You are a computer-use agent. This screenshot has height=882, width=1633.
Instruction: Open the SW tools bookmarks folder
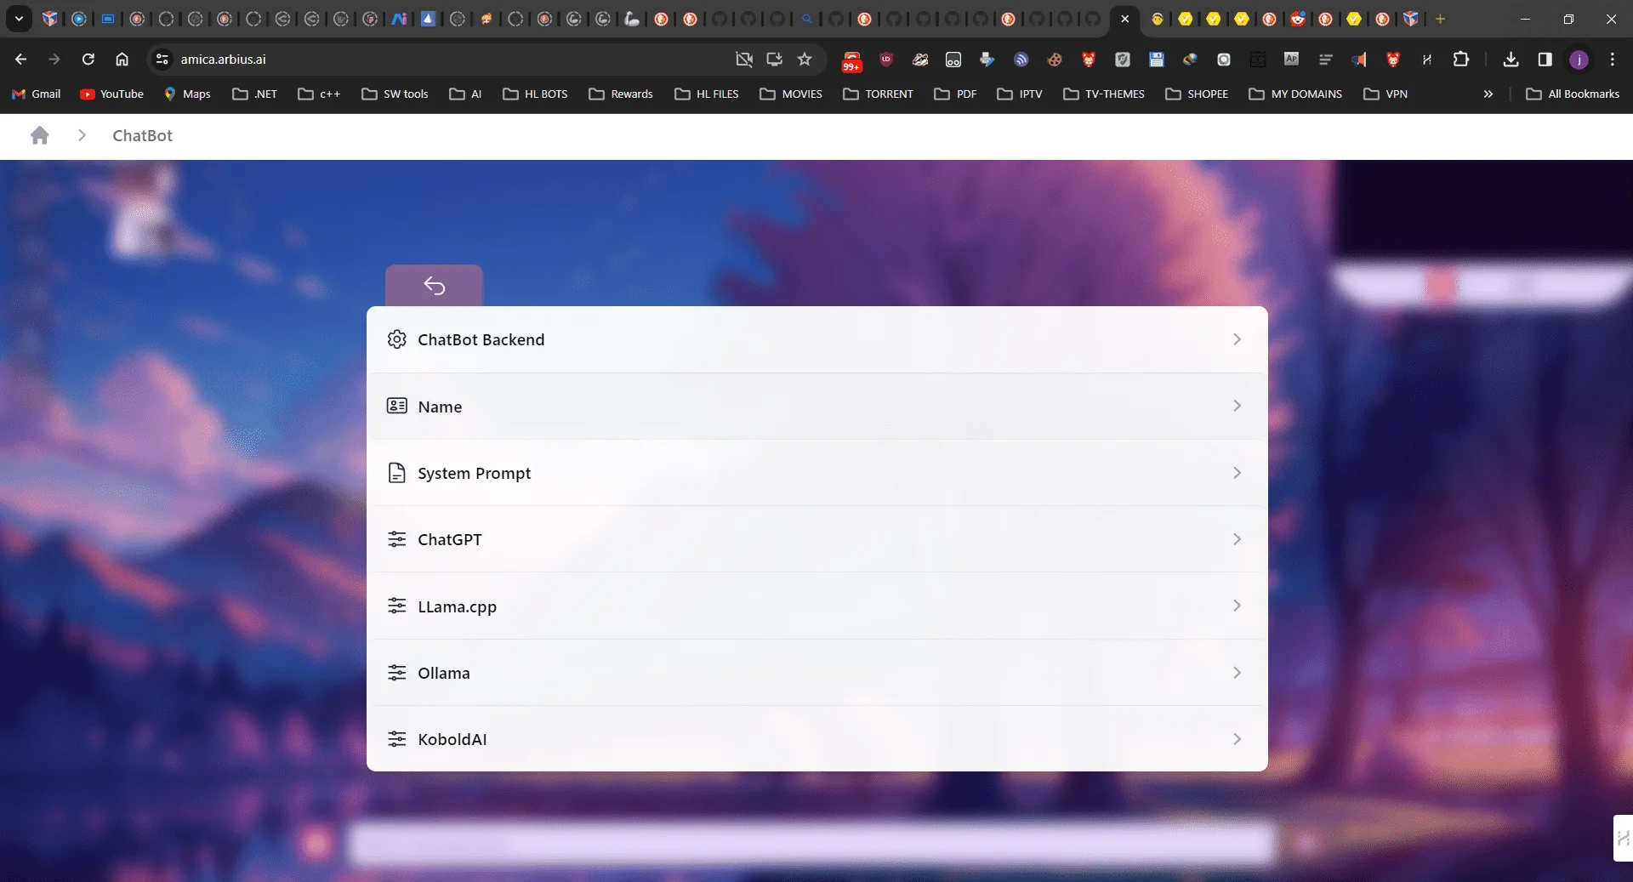point(395,94)
